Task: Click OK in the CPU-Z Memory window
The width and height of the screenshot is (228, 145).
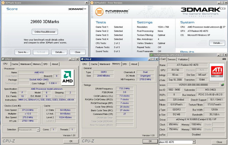Action: (150, 141)
